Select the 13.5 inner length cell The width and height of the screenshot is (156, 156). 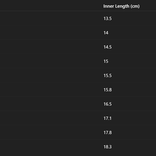pos(107,19)
